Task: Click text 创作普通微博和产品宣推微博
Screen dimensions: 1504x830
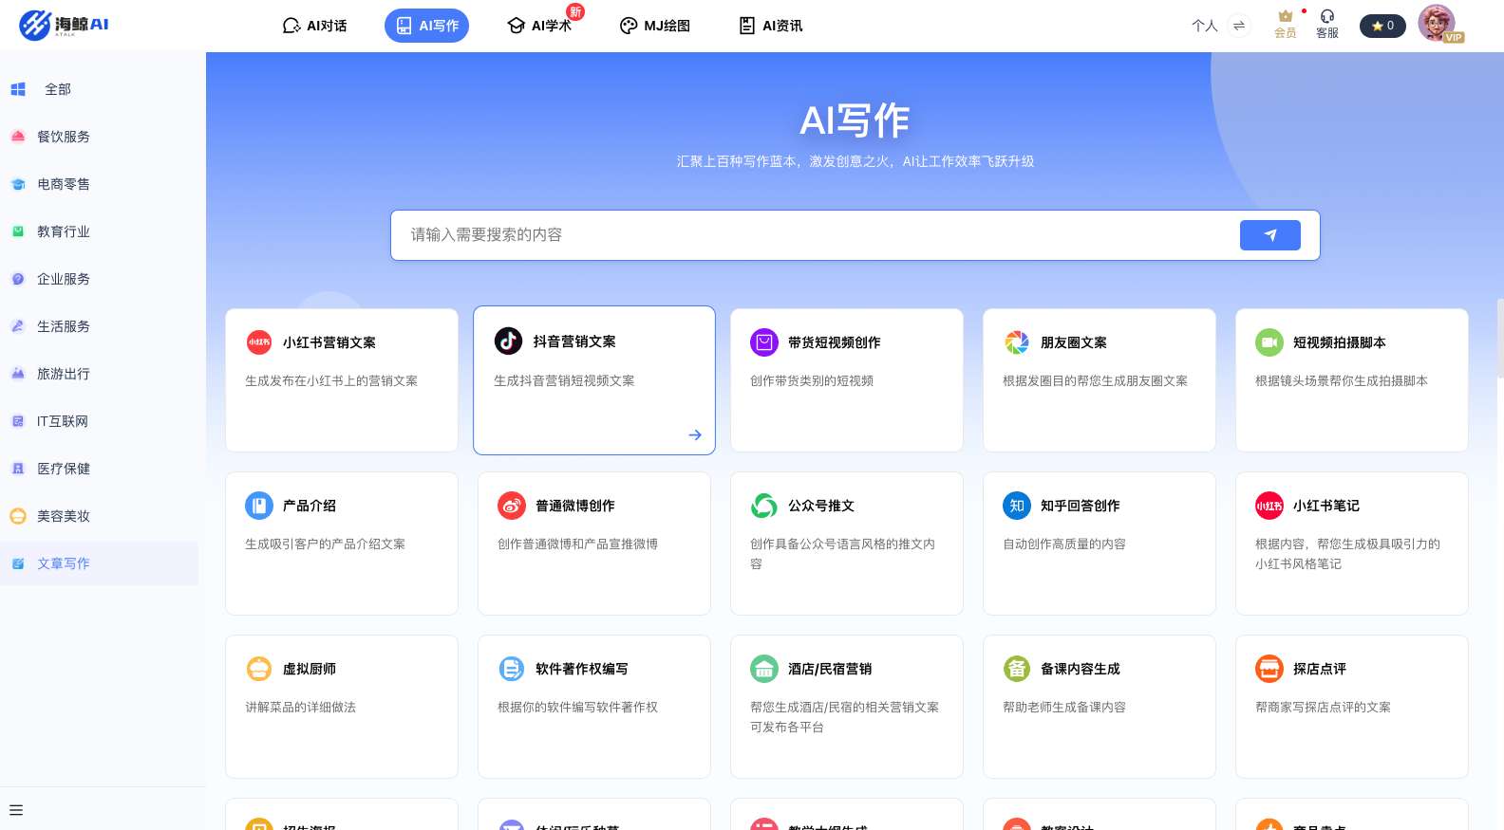Action: click(578, 544)
